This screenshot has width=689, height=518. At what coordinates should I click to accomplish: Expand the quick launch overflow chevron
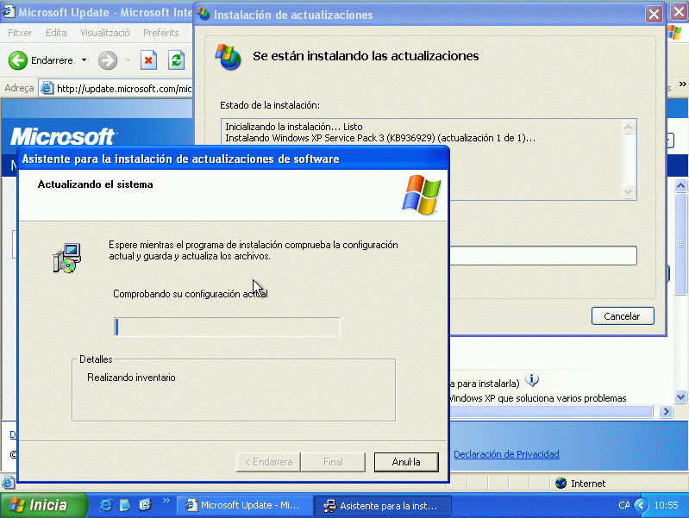pos(166,502)
